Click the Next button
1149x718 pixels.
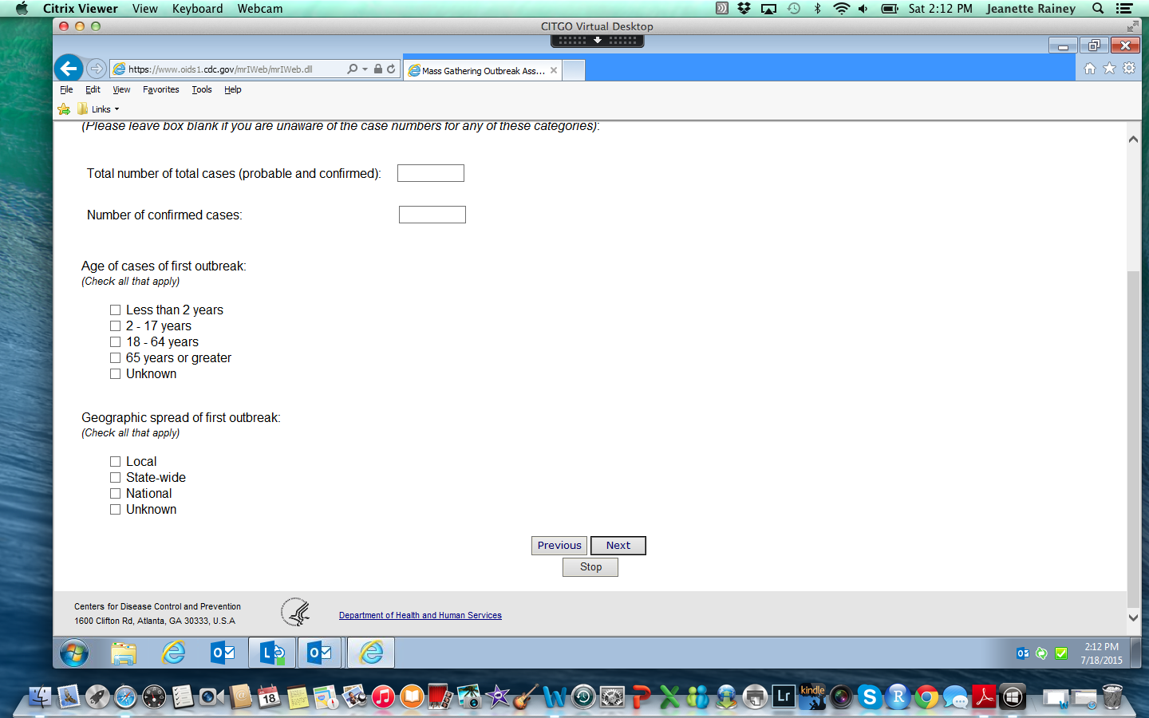click(x=618, y=546)
